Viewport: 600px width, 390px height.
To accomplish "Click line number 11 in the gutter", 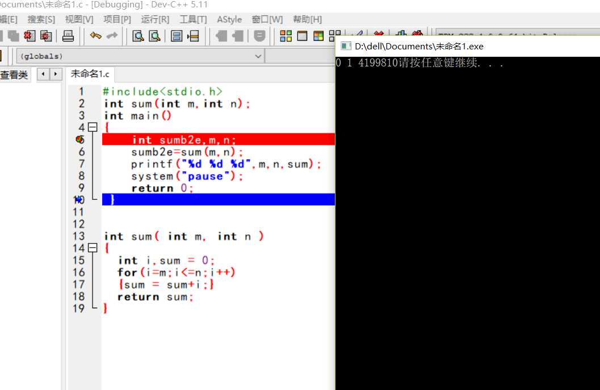I will [x=78, y=212].
